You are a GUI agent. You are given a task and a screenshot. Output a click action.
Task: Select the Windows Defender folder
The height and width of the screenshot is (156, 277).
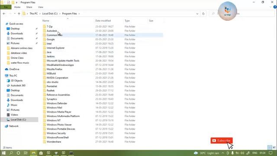click(57, 103)
